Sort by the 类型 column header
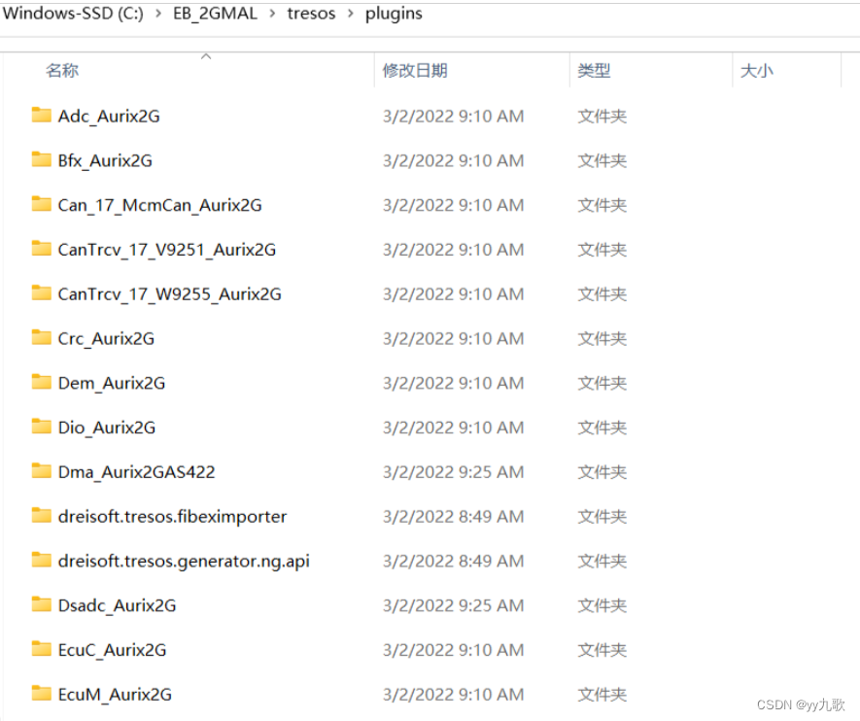The width and height of the screenshot is (860, 721). click(x=594, y=70)
